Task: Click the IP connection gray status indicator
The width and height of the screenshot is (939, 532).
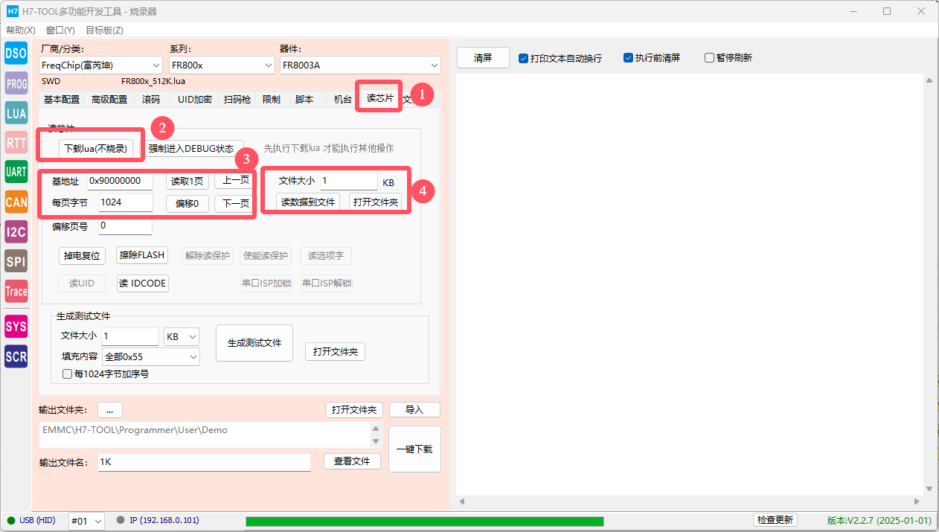Action: pos(120,521)
